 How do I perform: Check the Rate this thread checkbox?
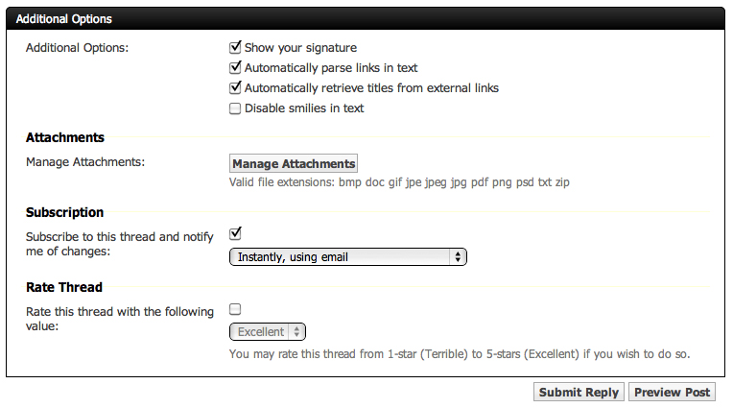(235, 309)
